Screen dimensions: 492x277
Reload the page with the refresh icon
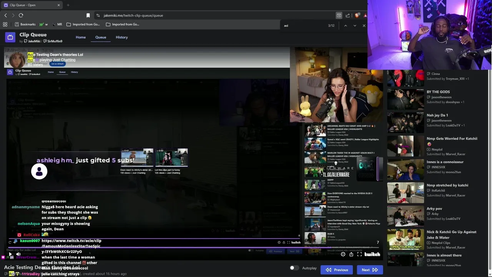(21, 15)
